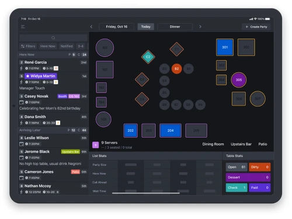Screen dimensions: 292x219
Task: Select square table 102
Action: point(105,69)
